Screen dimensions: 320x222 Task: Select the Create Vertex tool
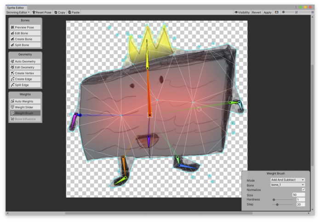click(25, 73)
